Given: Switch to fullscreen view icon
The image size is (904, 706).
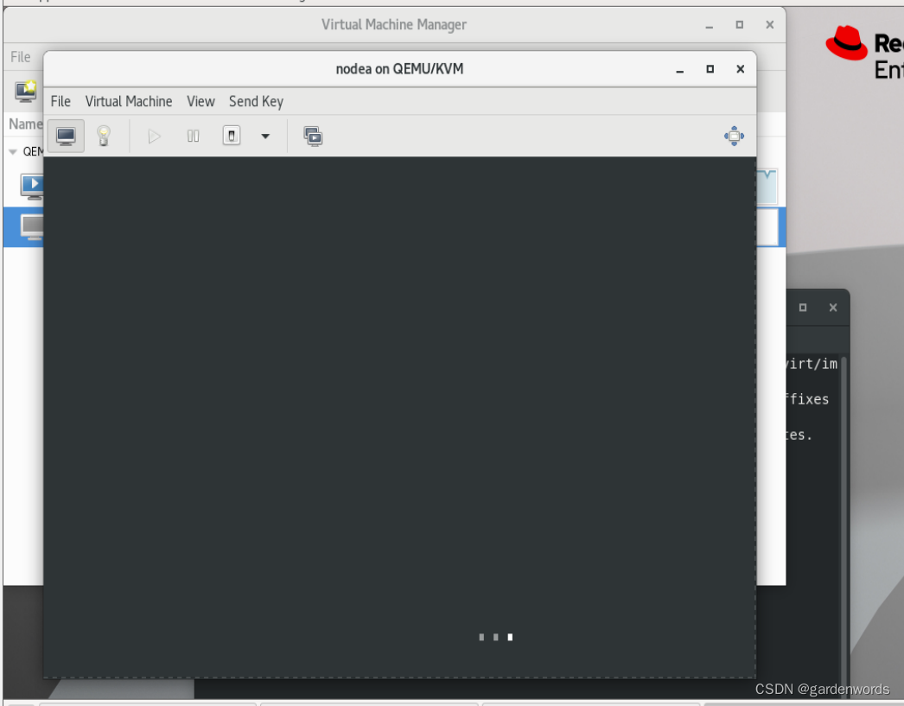Looking at the screenshot, I should click(734, 136).
